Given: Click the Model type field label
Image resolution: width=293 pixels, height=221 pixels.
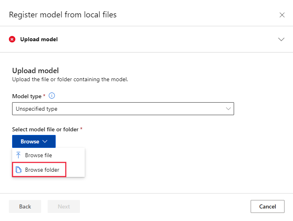Looking at the screenshot, I should pos(27,96).
